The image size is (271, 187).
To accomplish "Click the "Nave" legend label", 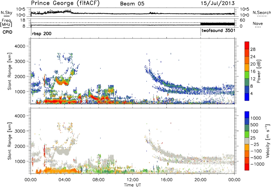I will click(258, 24).
